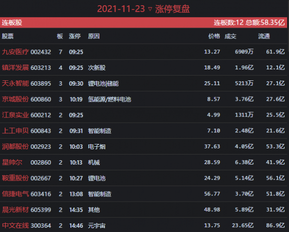Sort by the 股票 column header
Viewport: 289px width, 232px height.
coord(8,36)
